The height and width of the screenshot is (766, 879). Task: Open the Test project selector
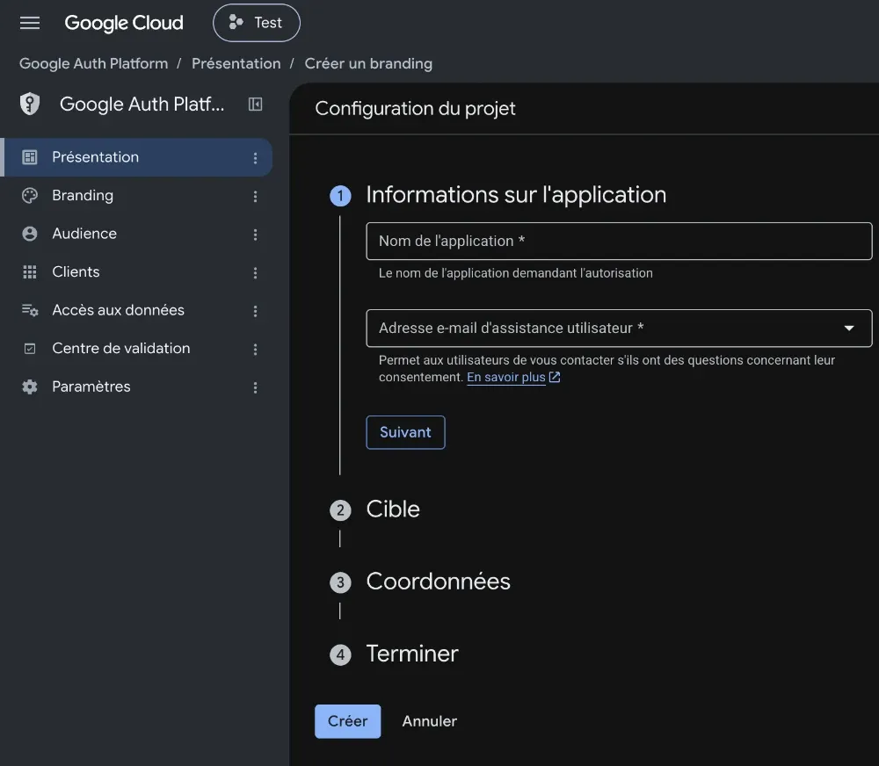coord(256,23)
